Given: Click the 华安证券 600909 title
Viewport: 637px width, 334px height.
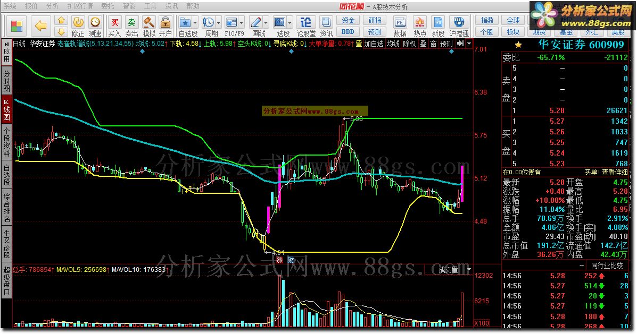Looking at the screenshot, I should pyautogui.click(x=581, y=45).
